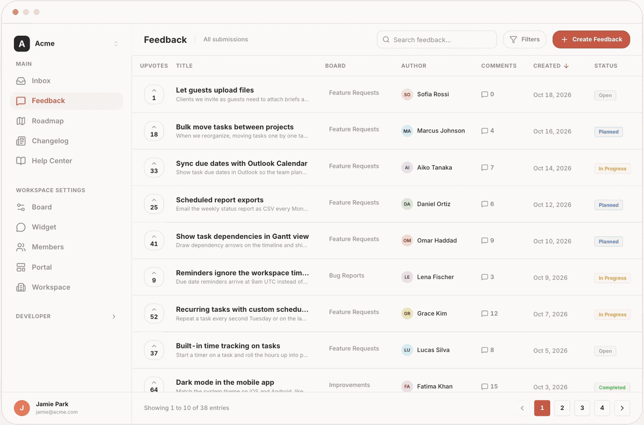Image resolution: width=644 pixels, height=425 pixels.
Task: Click Sofia Rossi's SO avatar
Action: click(407, 94)
